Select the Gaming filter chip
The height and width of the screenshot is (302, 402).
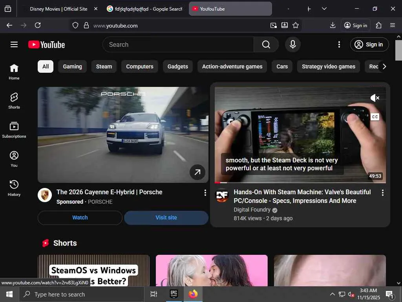[72, 66]
